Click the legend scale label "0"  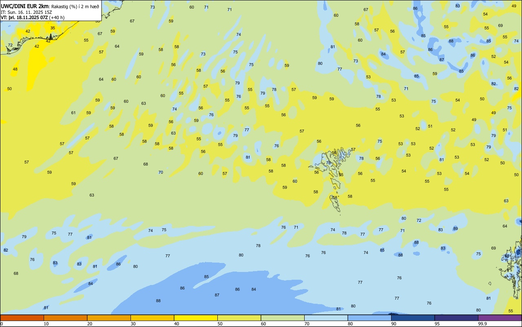click(x=2, y=324)
